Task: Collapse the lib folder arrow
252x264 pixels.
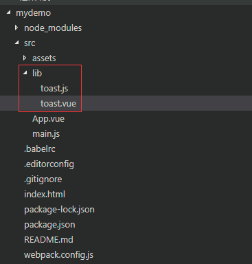Action: click(x=25, y=73)
